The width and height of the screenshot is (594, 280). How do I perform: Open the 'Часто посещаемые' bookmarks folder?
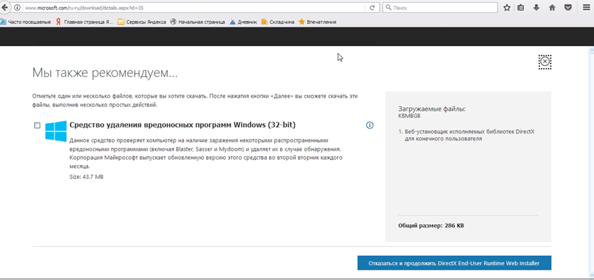25,22
